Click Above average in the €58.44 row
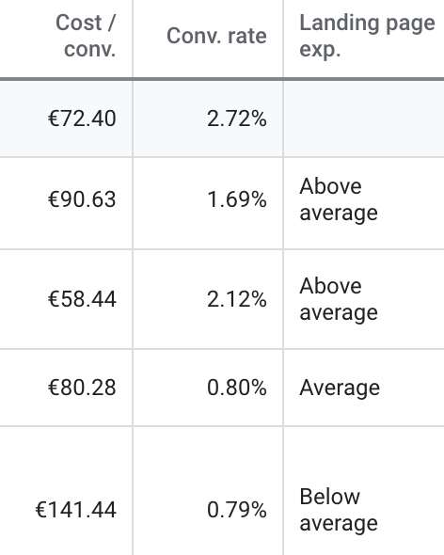This screenshot has height=555, width=444. pyautogui.click(x=339, y=299)
